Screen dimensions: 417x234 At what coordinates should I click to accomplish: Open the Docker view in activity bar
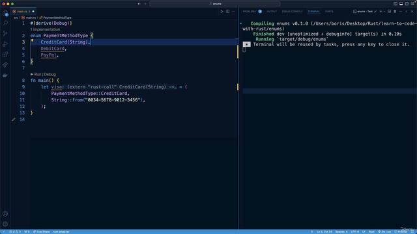5,75
